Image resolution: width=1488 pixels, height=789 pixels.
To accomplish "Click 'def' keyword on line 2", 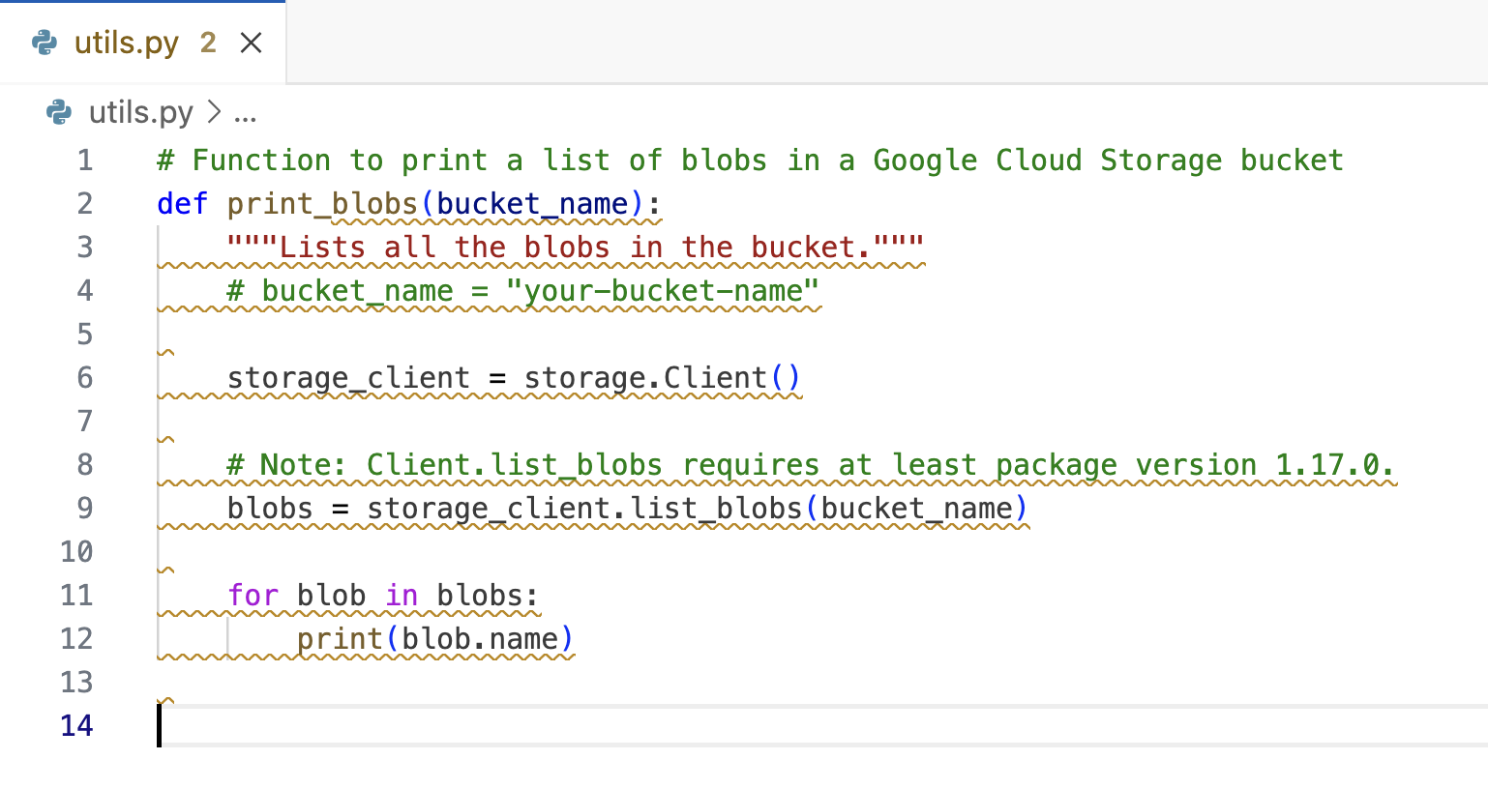I will [182, 204].
